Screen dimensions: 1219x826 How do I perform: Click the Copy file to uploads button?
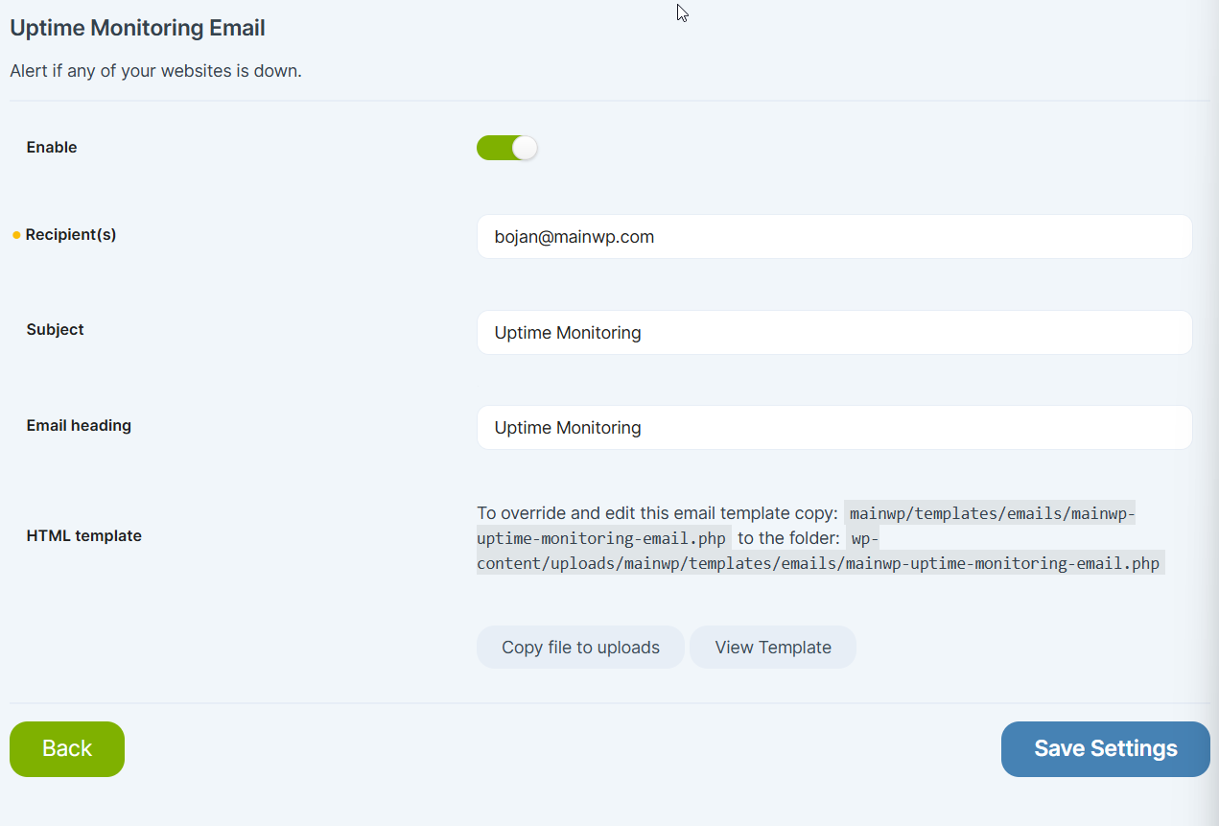(579, 647)
